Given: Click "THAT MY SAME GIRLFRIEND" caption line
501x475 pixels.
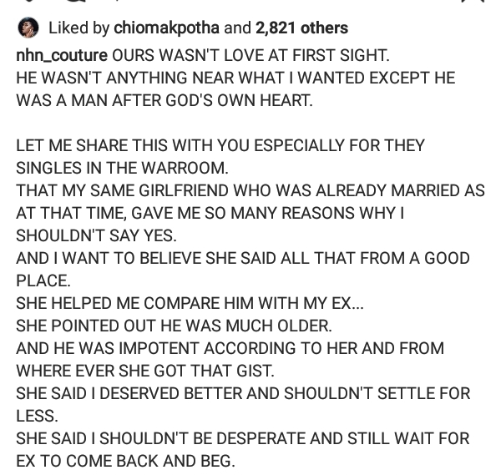Looking at the screenshot, I should pos(250,190).
